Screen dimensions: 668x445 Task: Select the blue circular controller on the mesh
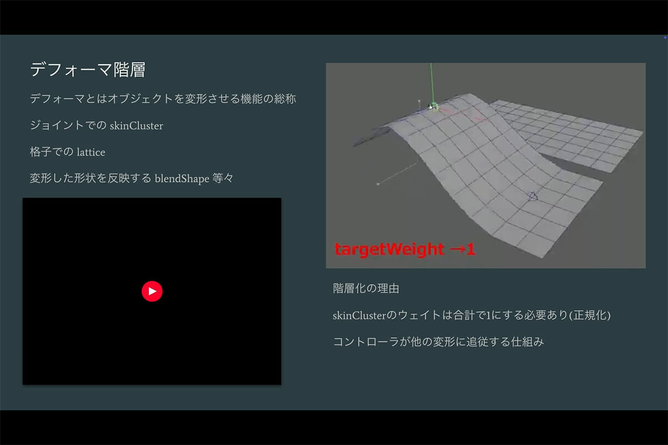tap(532, 196)
